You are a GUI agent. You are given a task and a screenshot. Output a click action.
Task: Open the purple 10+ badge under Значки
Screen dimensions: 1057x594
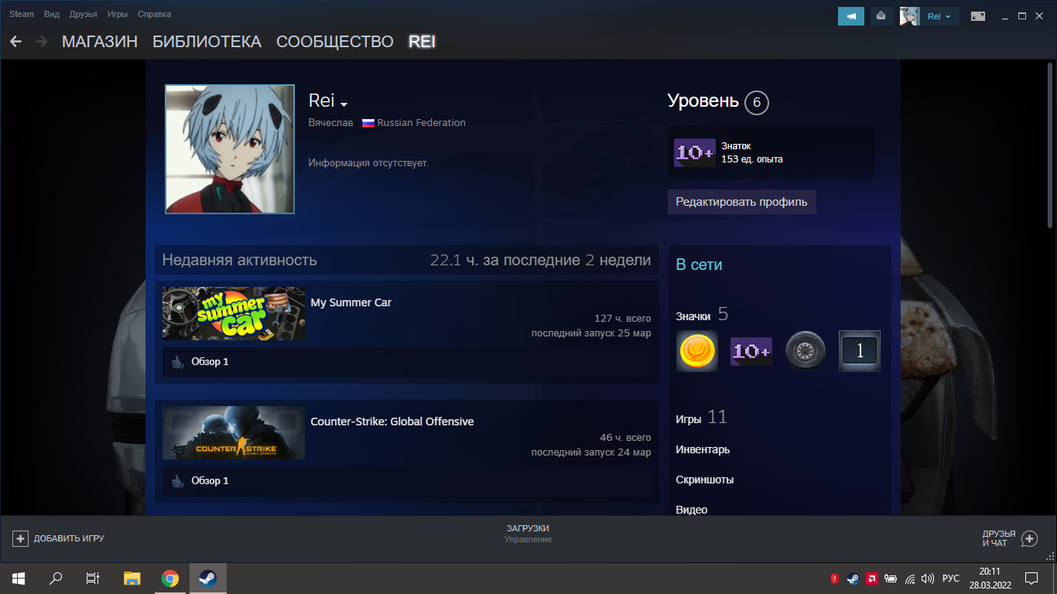[x=751, y=351]
